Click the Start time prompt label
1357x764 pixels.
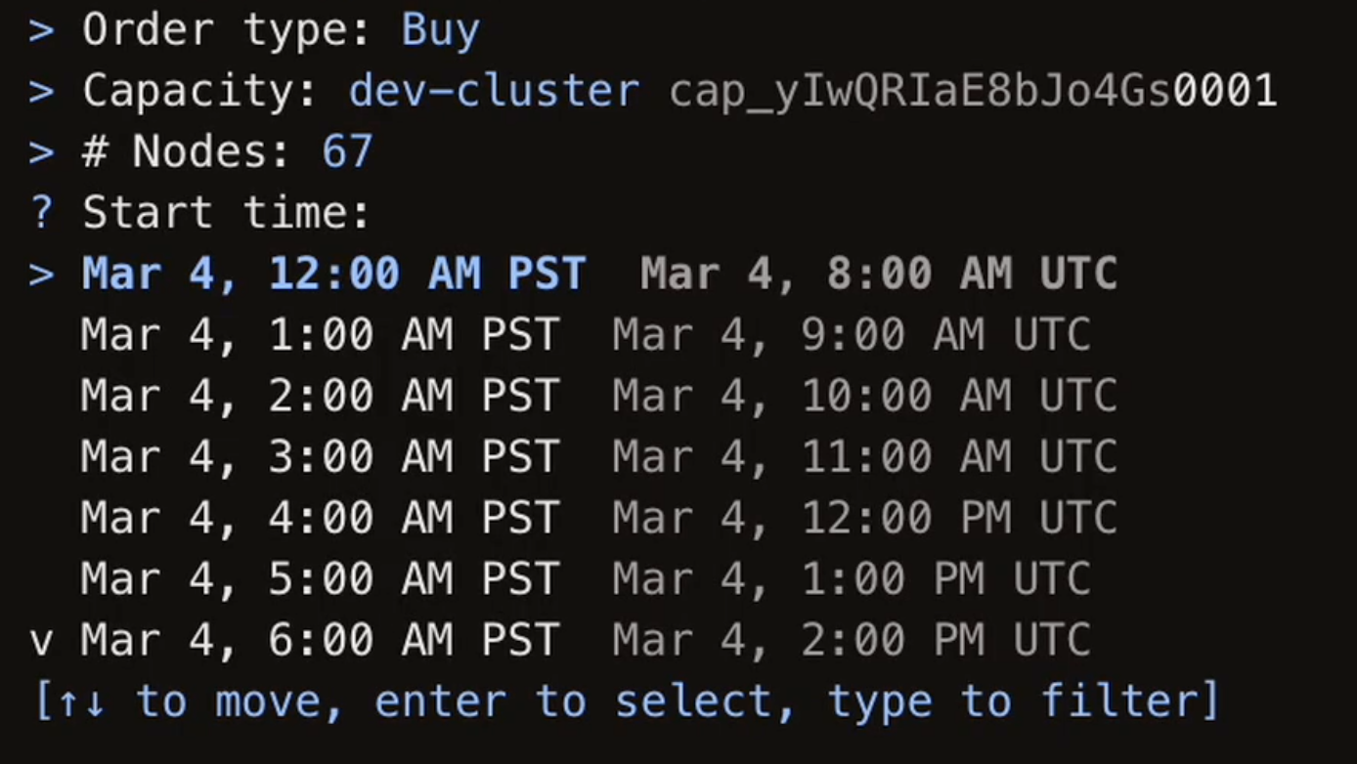click(226, 213)
